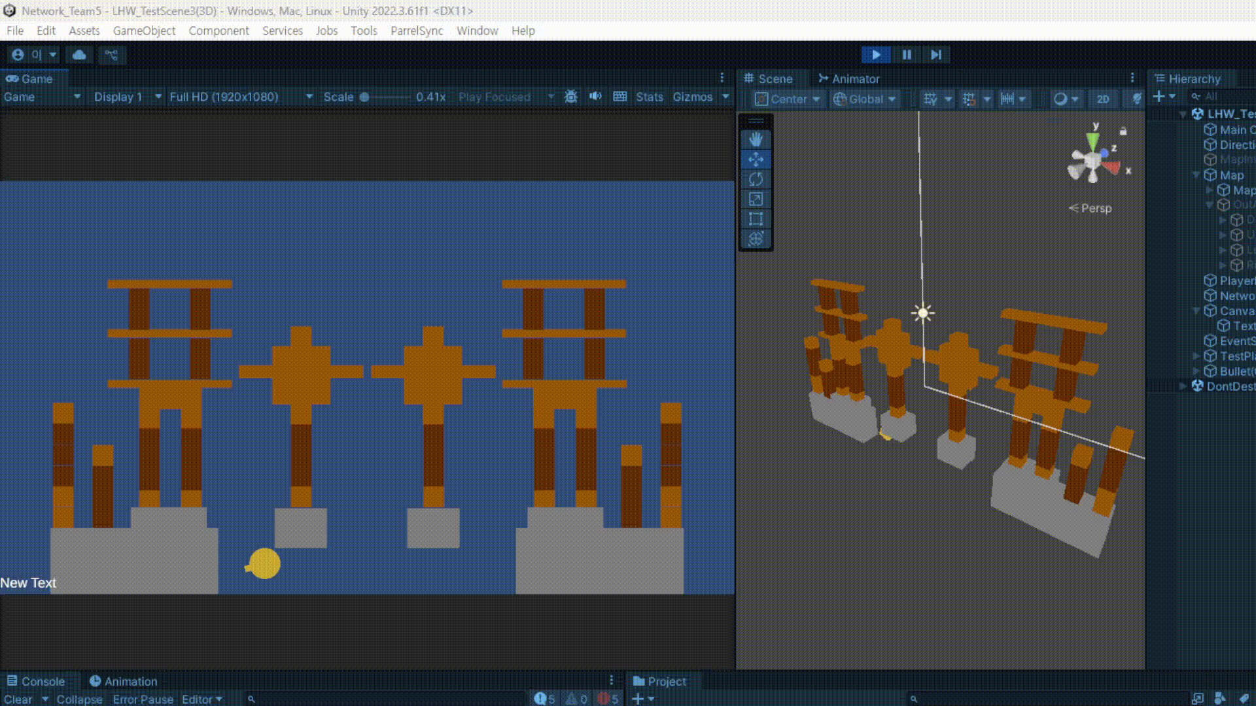
Task: Open the GameObject menu
Action: coord(144,31)
